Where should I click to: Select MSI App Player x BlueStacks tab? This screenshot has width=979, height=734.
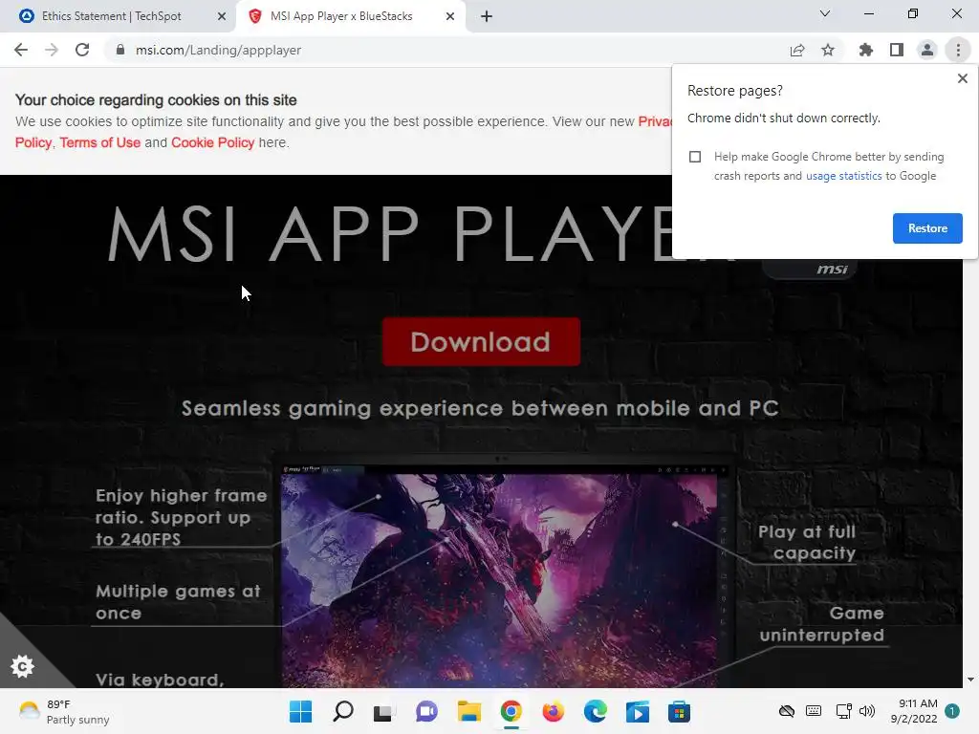(x=341, y=16)
